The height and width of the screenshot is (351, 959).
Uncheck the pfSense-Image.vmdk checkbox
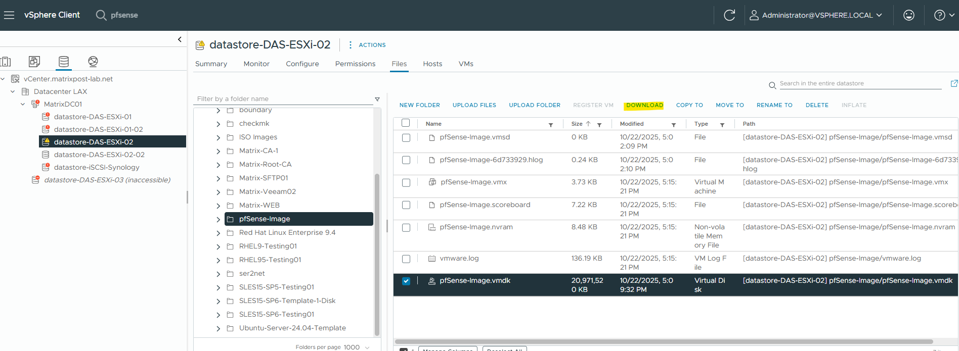(406, 281)
